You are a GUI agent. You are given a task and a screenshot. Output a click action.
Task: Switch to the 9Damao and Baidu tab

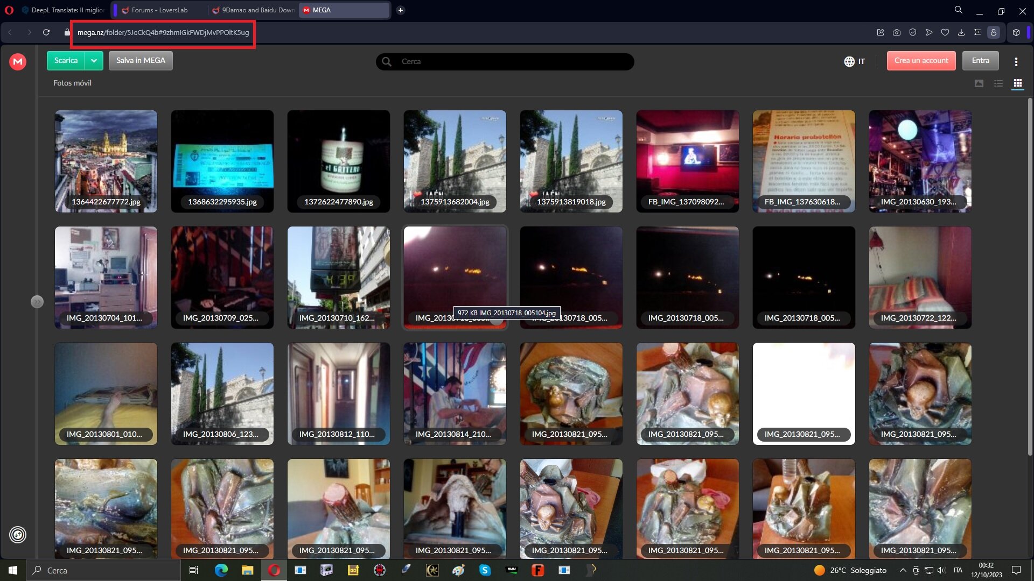253,10
